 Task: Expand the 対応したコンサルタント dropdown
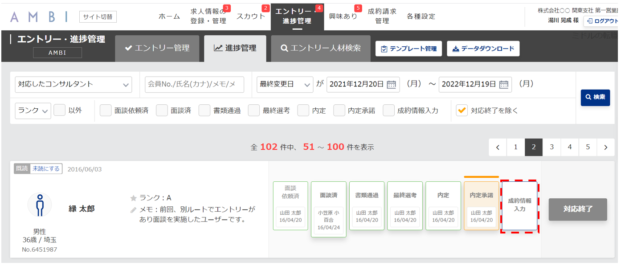coord(73,84)
